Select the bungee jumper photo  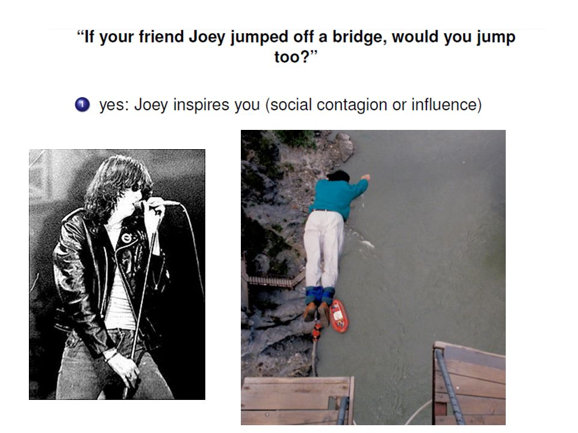373,277
